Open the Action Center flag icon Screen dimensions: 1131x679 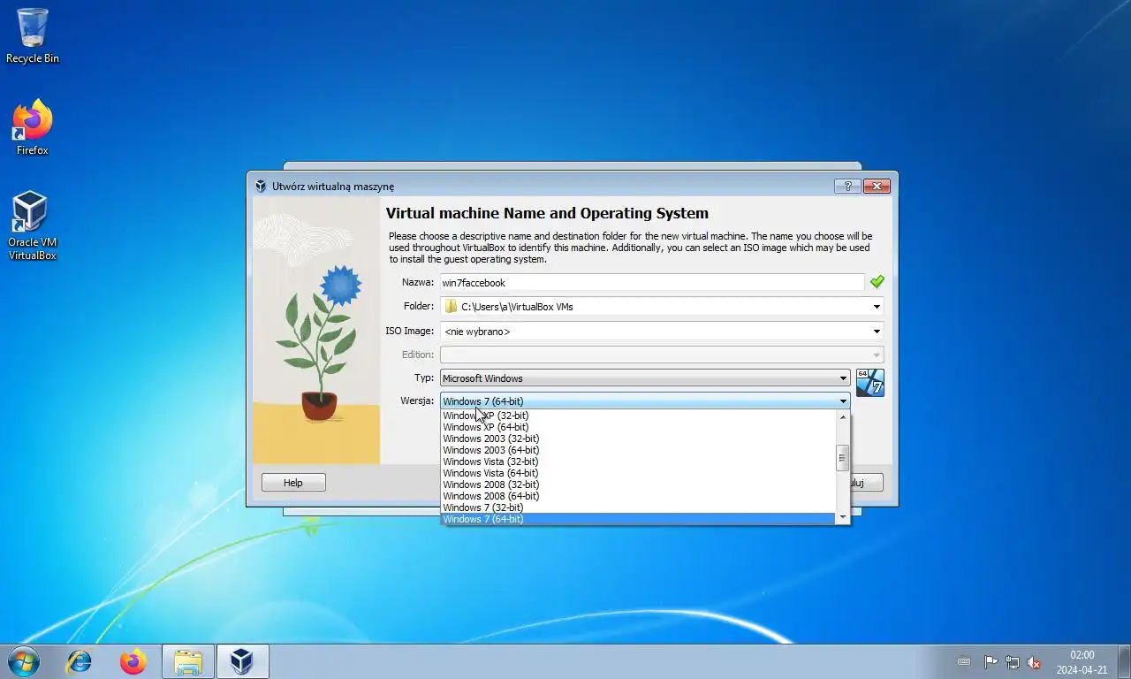[991, 662]
